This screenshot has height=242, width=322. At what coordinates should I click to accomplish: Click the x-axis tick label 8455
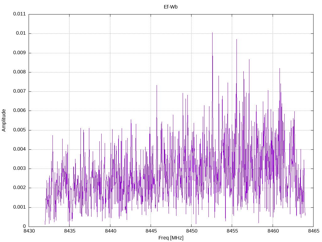[x=232, y=231]
